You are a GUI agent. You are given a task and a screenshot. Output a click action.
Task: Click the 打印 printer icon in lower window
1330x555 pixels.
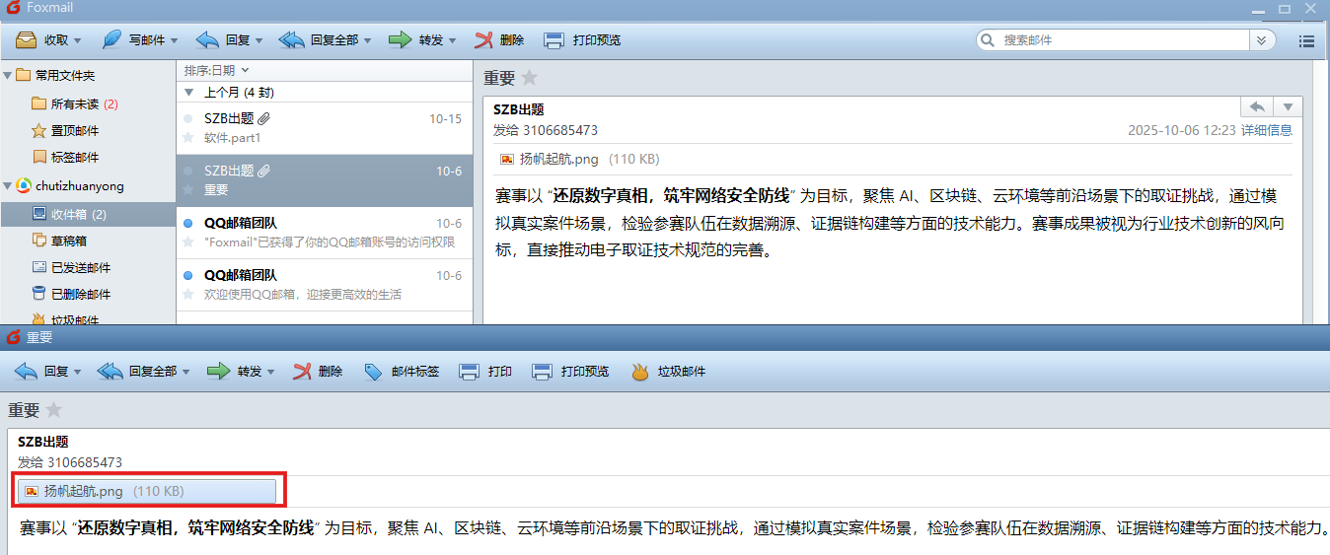(470, 372)
